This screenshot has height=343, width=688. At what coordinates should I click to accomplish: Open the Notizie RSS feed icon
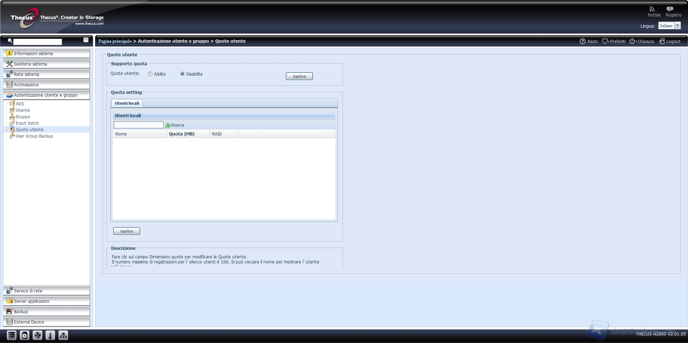pos(652,9)
